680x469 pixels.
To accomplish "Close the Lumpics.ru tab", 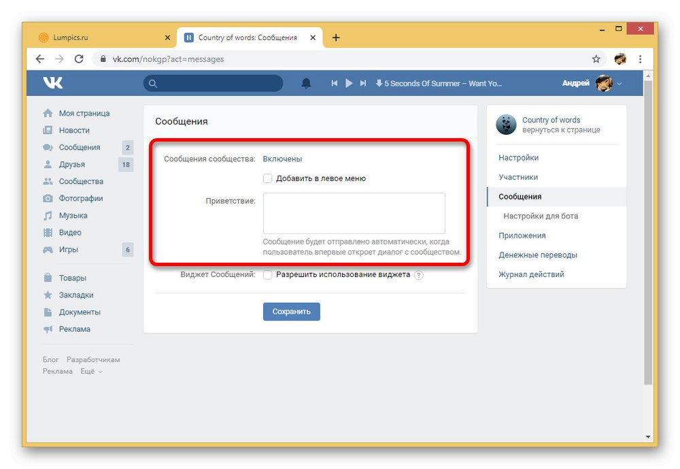I will (x=167, y=38).
